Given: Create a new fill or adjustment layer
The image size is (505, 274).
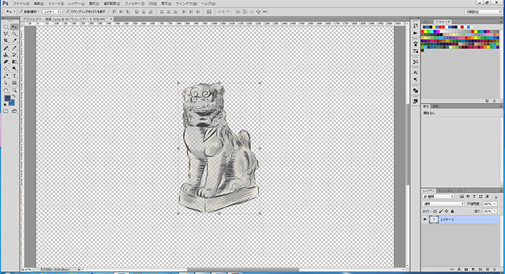Looking at the screenshot, I should [473, 269].
